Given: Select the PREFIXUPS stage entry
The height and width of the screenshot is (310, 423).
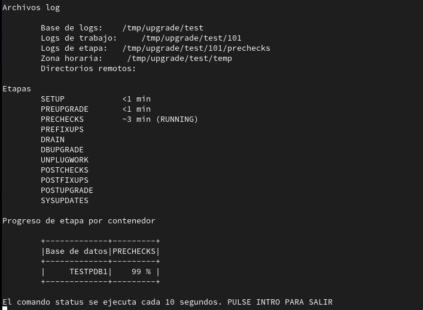Looking at the screenshot, I should coord(62,130).
